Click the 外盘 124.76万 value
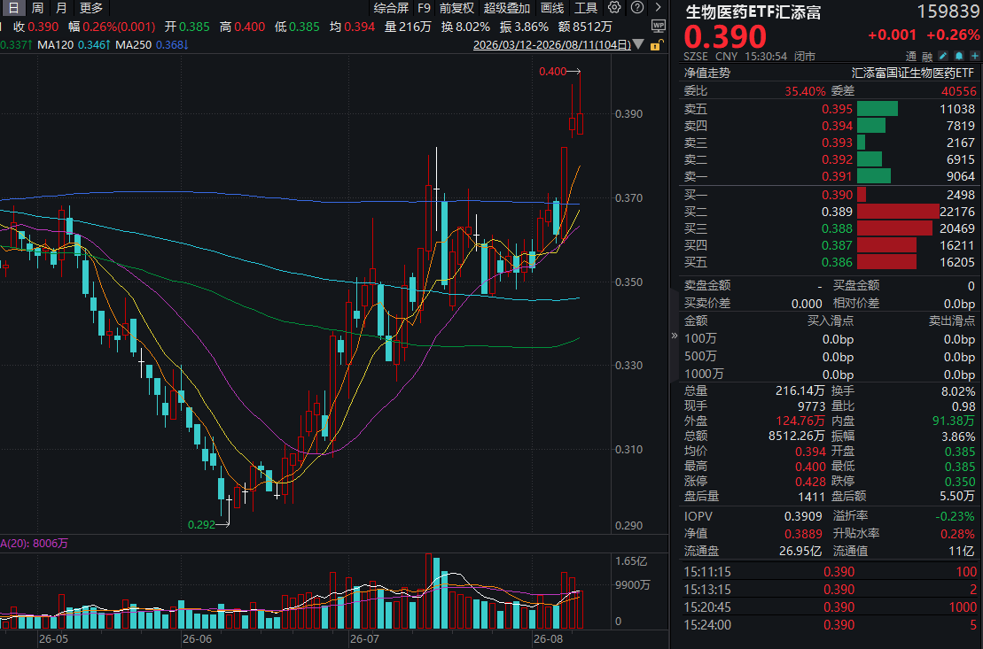The height and width of the screenshot is (649, 983). click(x=800, y=421)
